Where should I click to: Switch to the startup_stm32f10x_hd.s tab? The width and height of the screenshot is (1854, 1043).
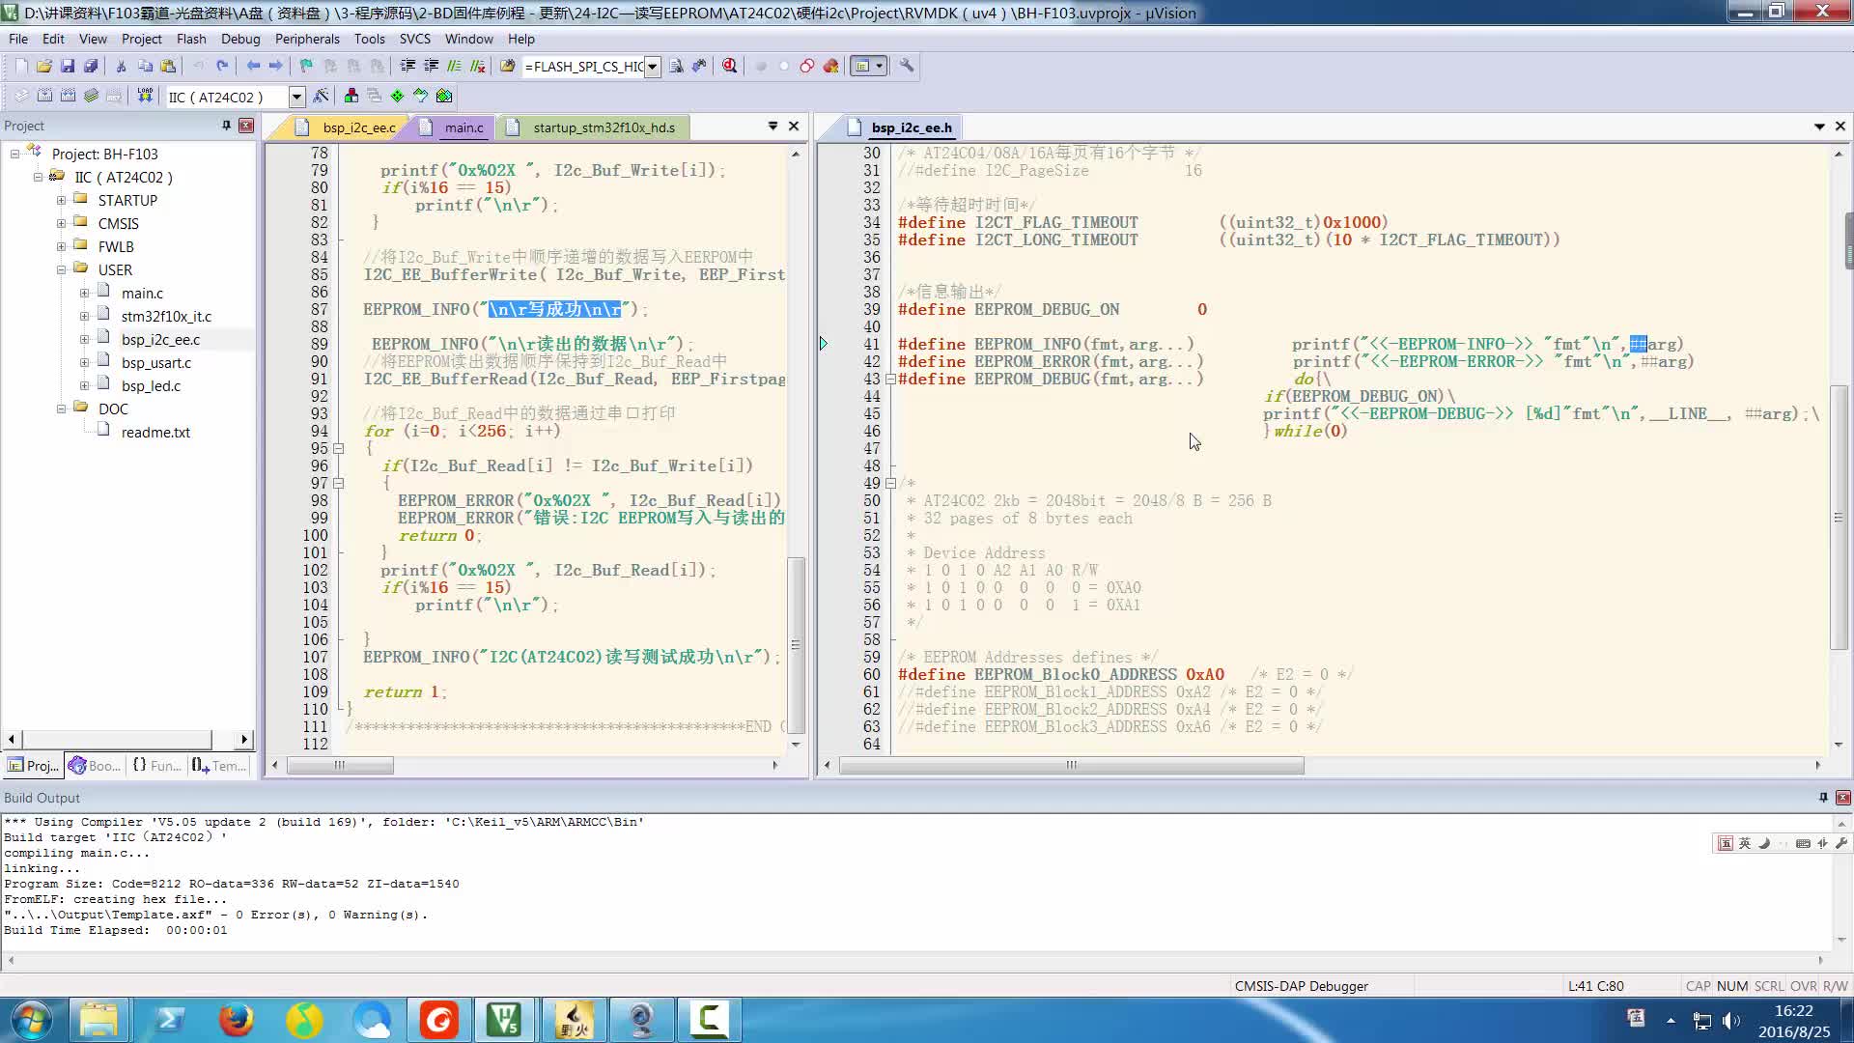591,127
